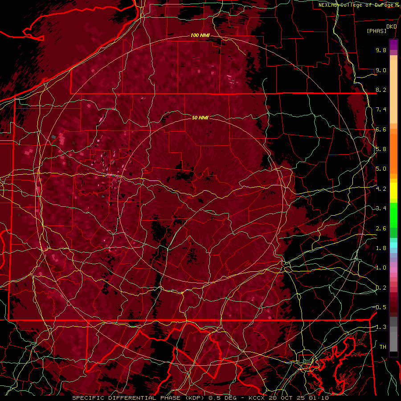The height and width of the screenshot is (401, 401).
Task: Select the 2.6 scale value label
Action: 381,228
